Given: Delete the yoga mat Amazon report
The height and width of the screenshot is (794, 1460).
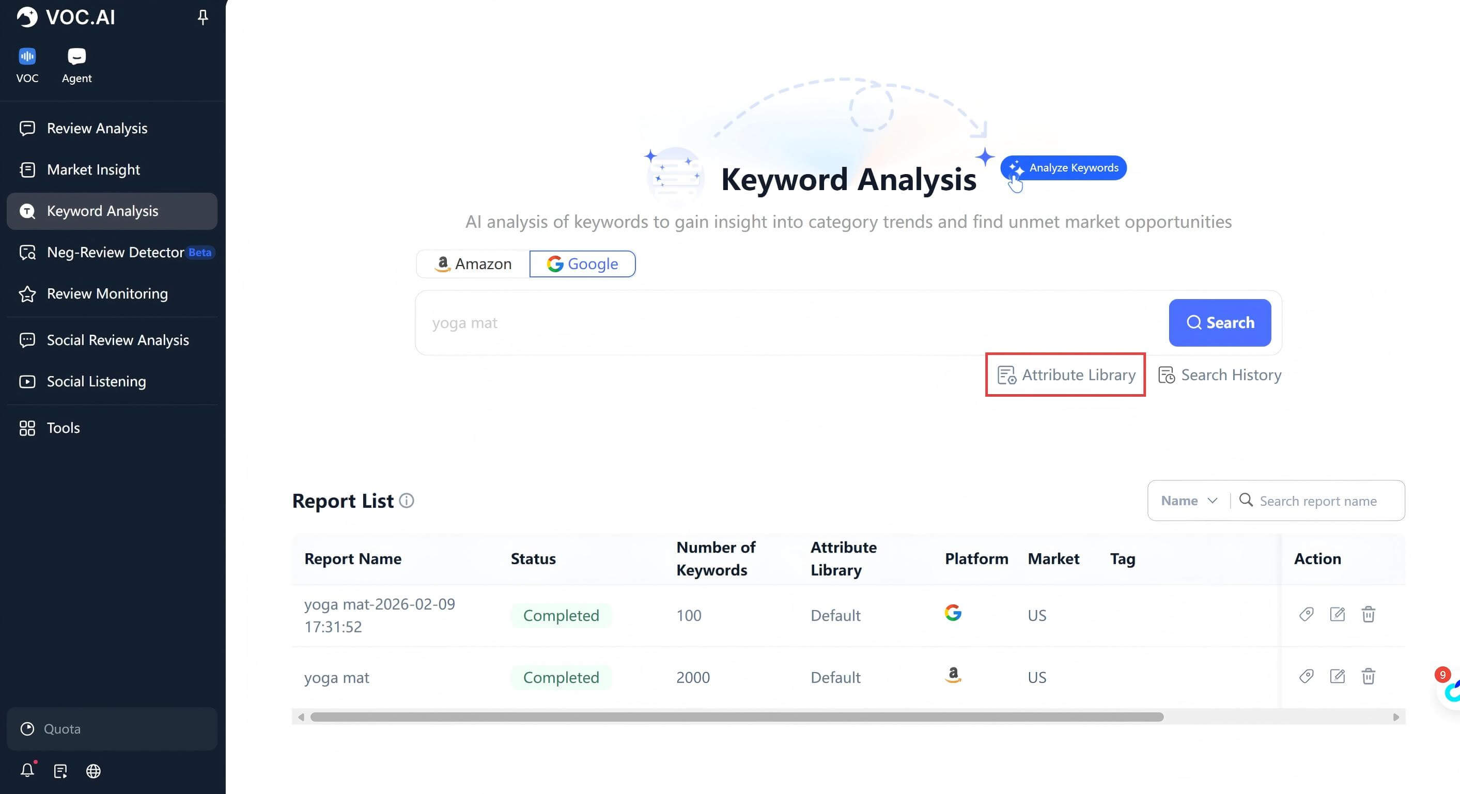Looking at the screenshot, I should click(1368, 676).
